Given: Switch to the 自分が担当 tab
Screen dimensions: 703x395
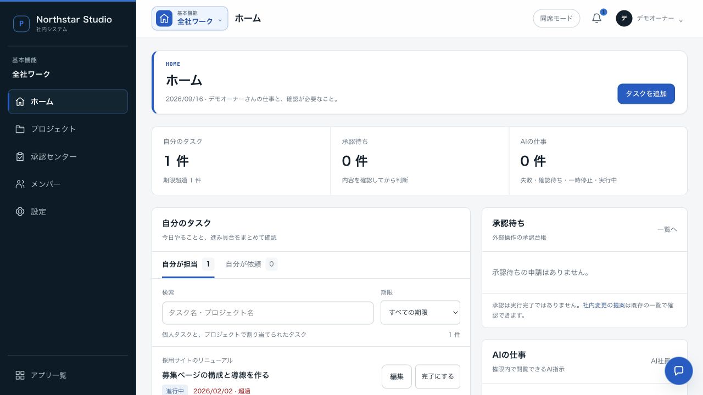Looking at the screenshot, I should (x=188, y=264).
